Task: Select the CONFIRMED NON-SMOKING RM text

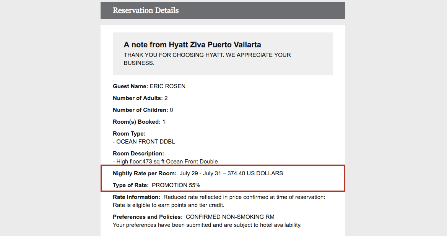Action: [230, 217]
